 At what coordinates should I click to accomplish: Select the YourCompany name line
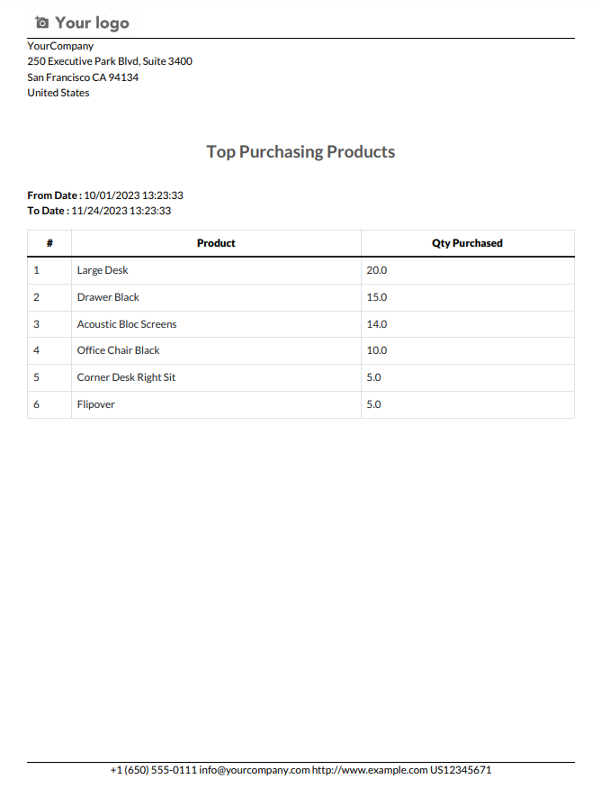[60, 46]
